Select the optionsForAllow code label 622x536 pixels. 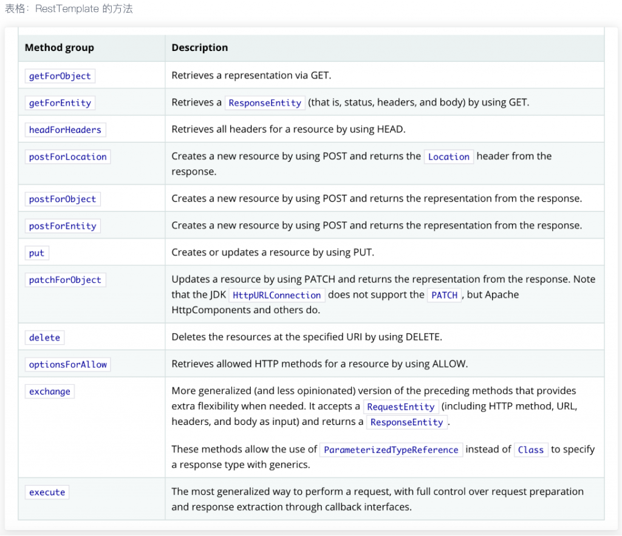coord(67,364)
